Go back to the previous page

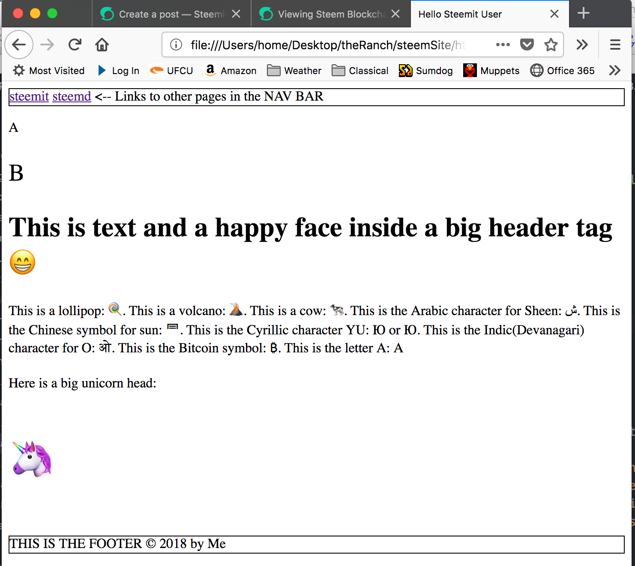pos(19,45)
